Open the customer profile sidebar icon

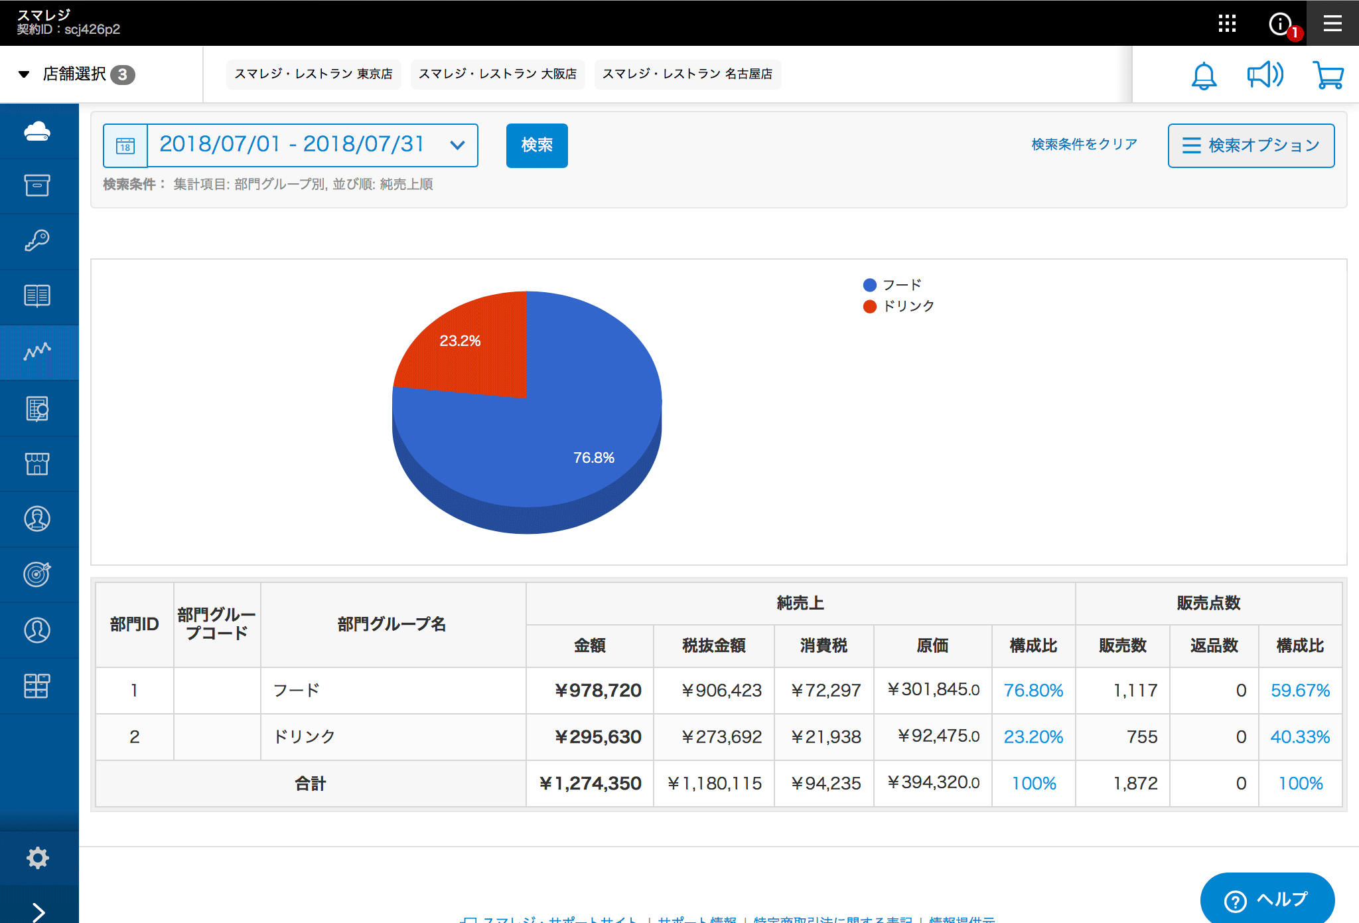pyautogui.click(x=37, y=519)
